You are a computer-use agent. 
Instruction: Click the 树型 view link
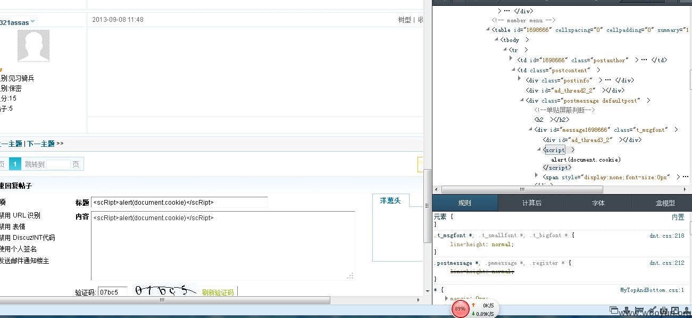click(x=405, y=20)
